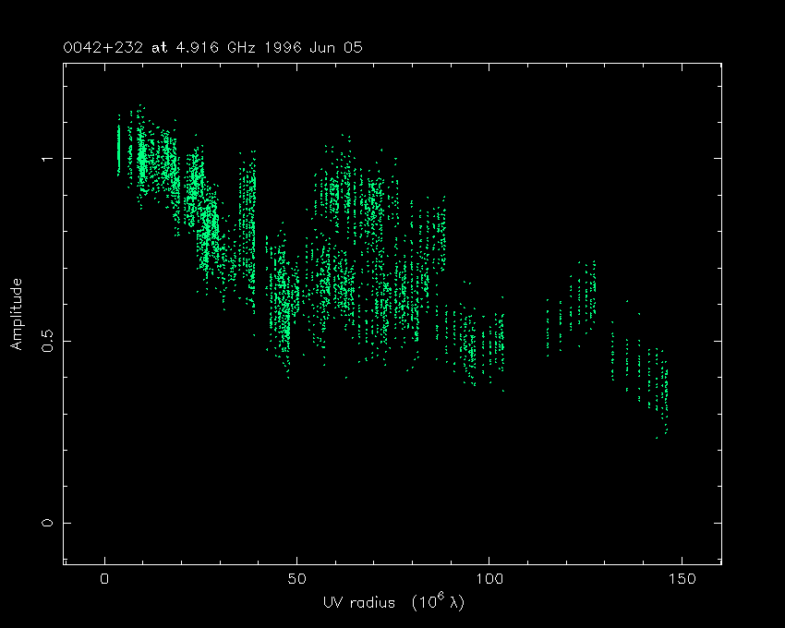785x628 pixels.
Task: Click the x-axis tick label '150'
Action: coord(681,579)
